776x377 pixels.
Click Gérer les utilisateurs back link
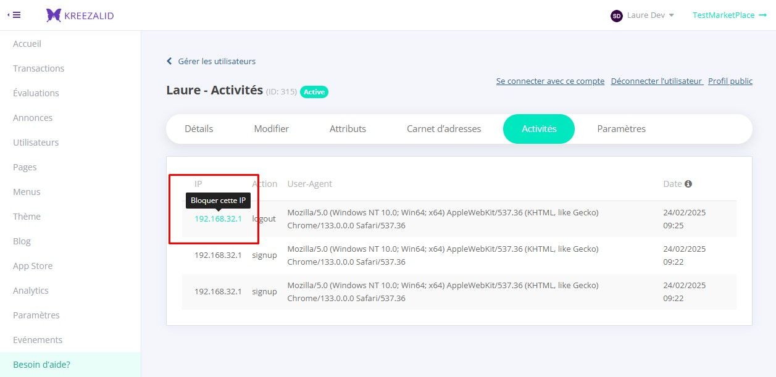tap(217, 61)
